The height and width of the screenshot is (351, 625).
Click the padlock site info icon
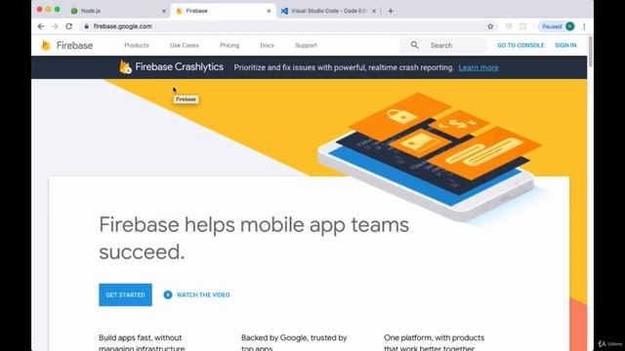[86, 26]
